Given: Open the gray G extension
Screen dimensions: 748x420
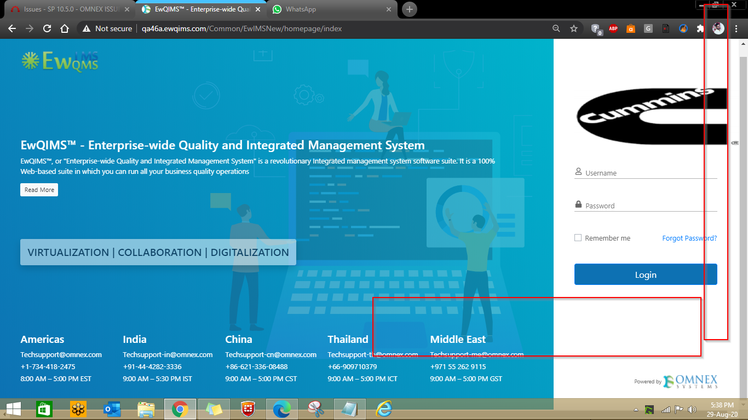Looking at the screenshot, I should pos(648,28).
